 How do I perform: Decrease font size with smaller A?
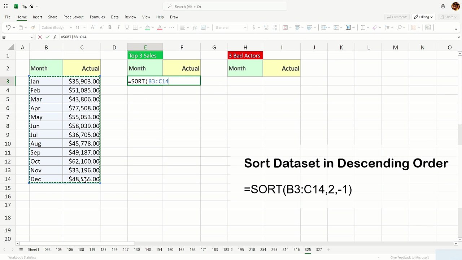pyautogui.click(x=101, y=27)
